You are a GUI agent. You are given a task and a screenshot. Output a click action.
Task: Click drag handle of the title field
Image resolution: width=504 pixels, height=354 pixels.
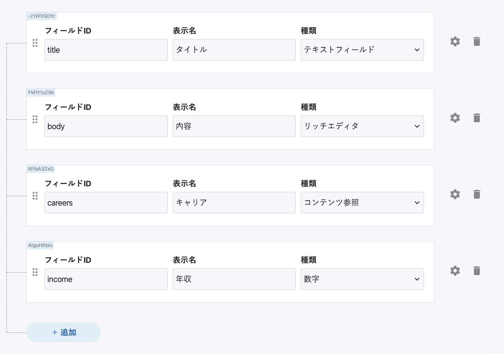point(35,43)
